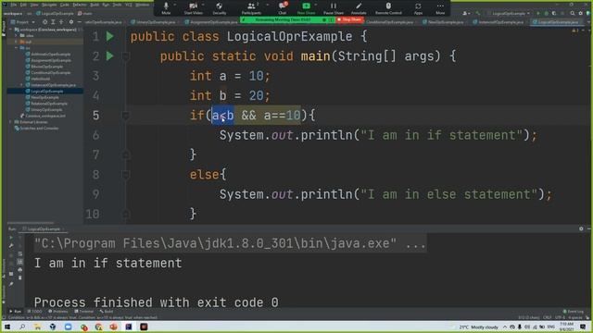Open the File menu
Screen dimensions: 593x333
(x=14, y=5)
